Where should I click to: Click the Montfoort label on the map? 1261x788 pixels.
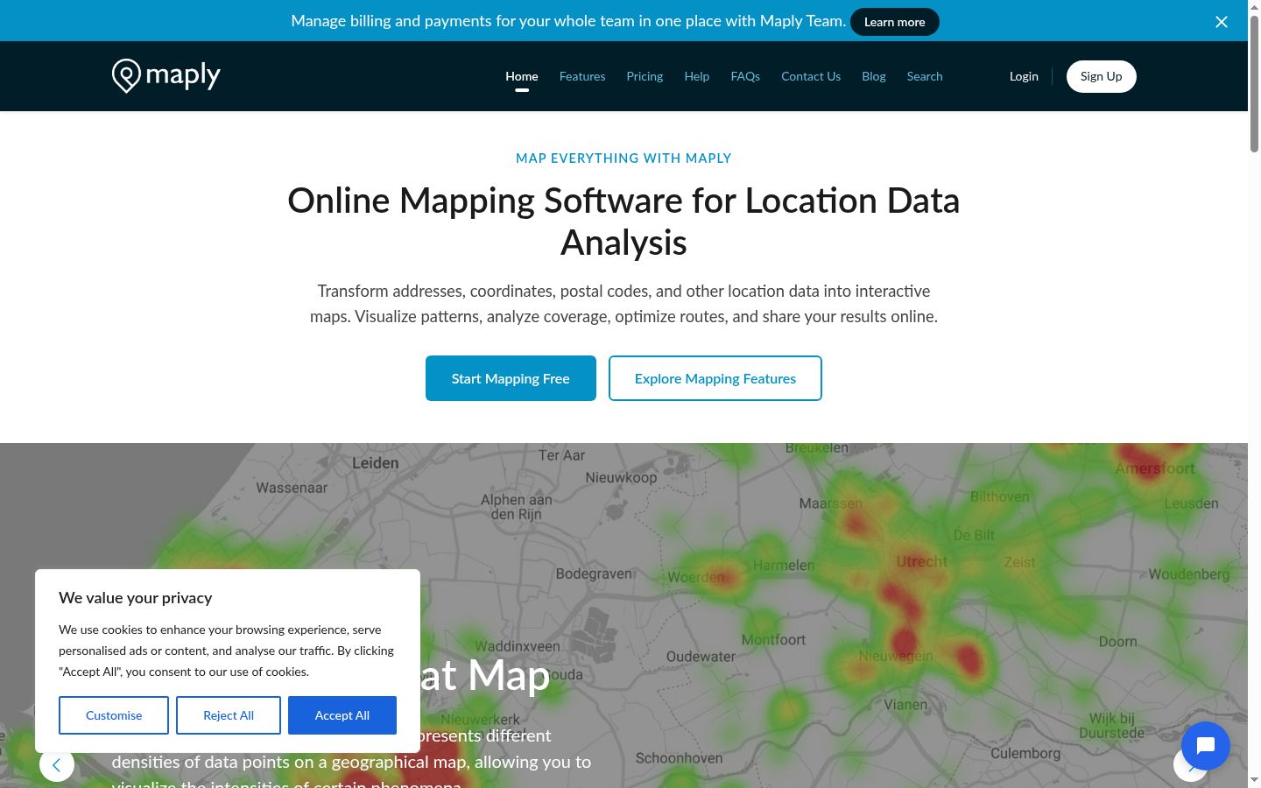click(x=773, y=640)
